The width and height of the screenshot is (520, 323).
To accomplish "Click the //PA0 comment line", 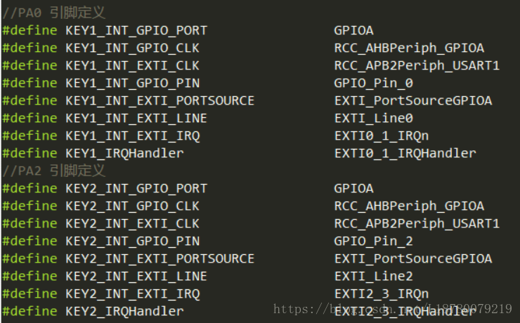I will [x=53, y=13].
